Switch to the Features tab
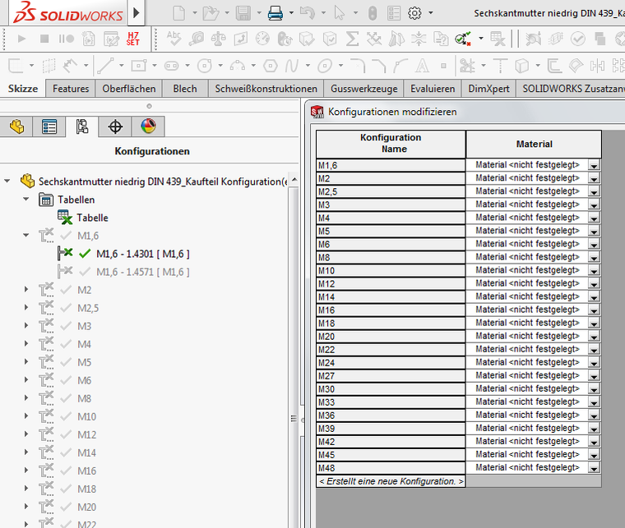 tap(71, 89)
